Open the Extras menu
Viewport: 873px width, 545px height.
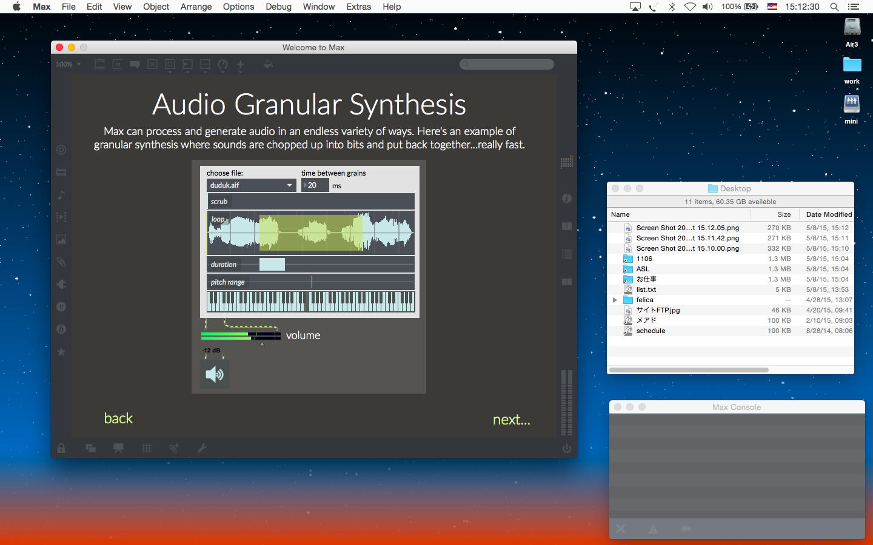[x=358, y=7]
